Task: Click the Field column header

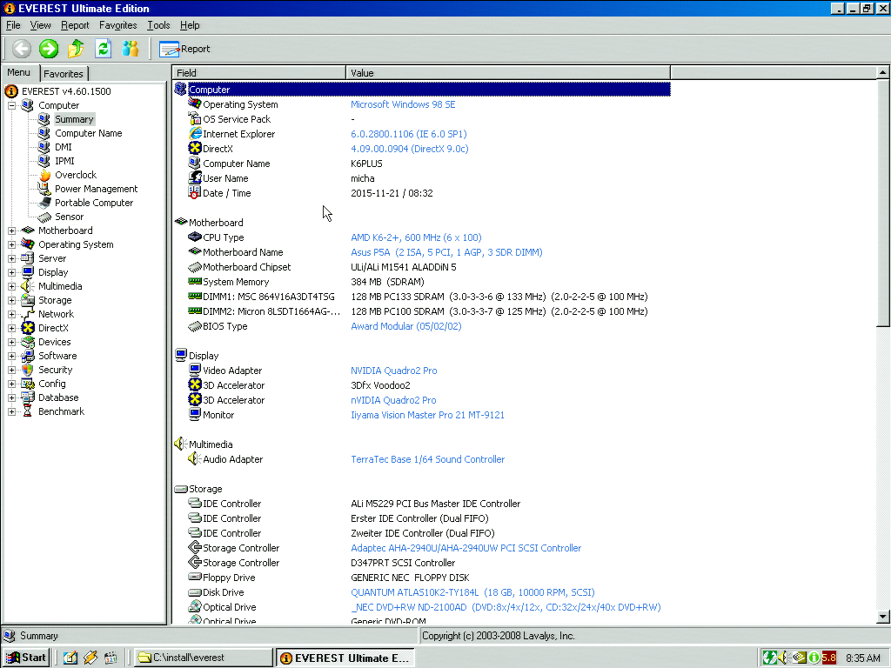Action: [x=259, y=73]
